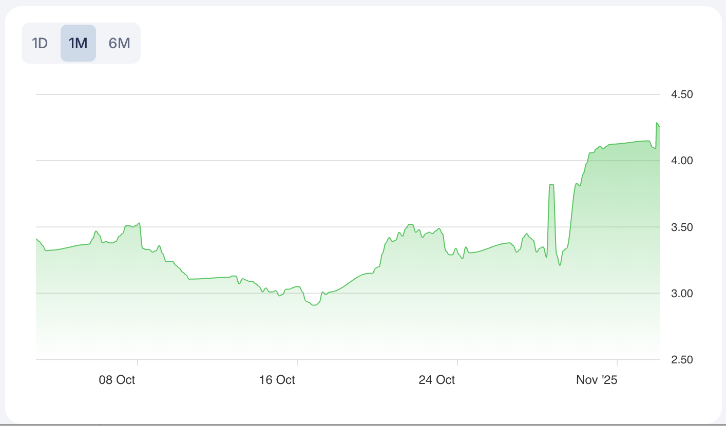The height and width of the screenshot is (426, 726).
Task: Click the 16 Oct date label
Action: (277, 380)
